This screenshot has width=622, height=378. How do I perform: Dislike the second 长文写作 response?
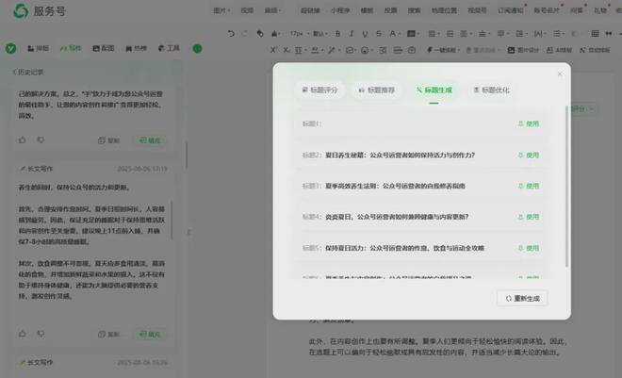(x=41, y=334)
